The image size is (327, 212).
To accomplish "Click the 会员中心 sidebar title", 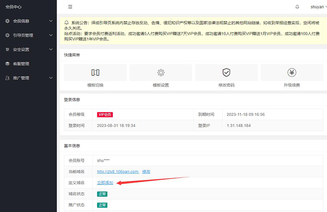I will point(13,7).
